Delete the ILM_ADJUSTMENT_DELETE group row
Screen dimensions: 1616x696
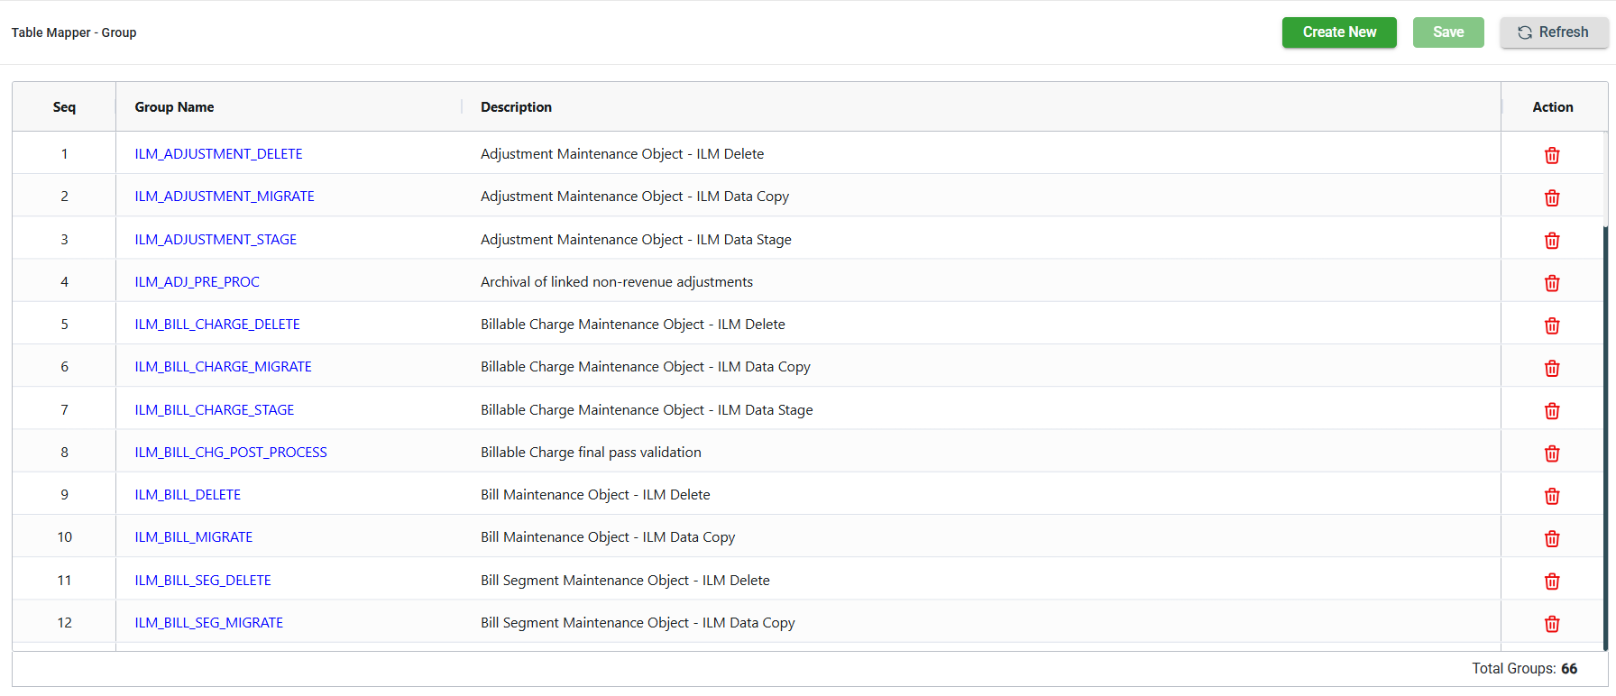click(x=1551, y=155)
